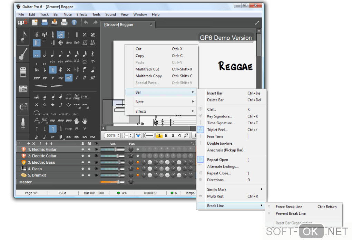
Task: Insert a crescendo hairpin
Action: click(41, 86)
